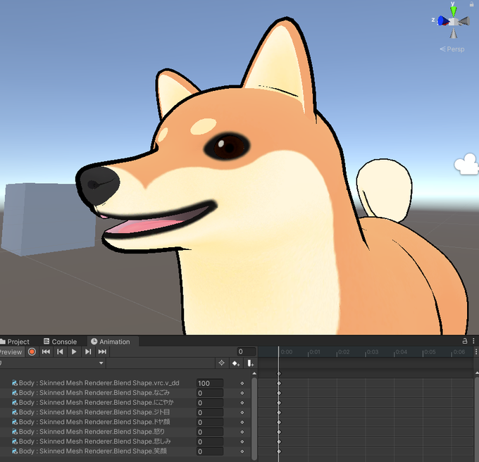This screenshot has width=479, height=462.
Task: Lock the Animation panel
Action: tap(465, 341)
